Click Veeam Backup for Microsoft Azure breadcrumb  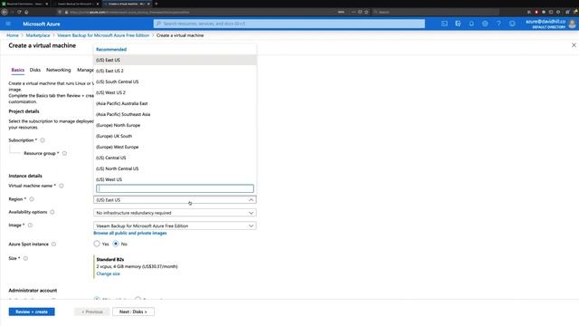point(103,35)
